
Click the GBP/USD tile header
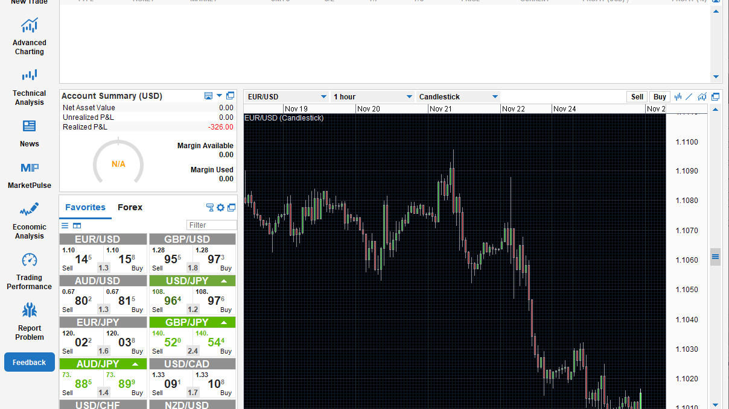click(x=193, y=239)
